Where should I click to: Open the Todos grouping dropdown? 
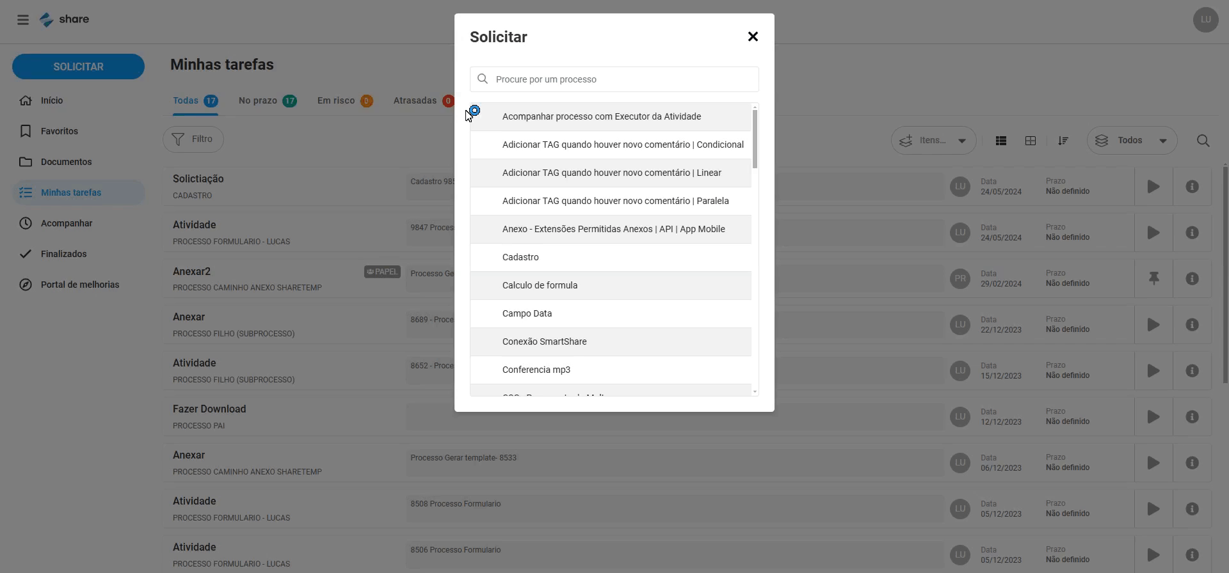pyautogui.click(x=1132, y=141)
